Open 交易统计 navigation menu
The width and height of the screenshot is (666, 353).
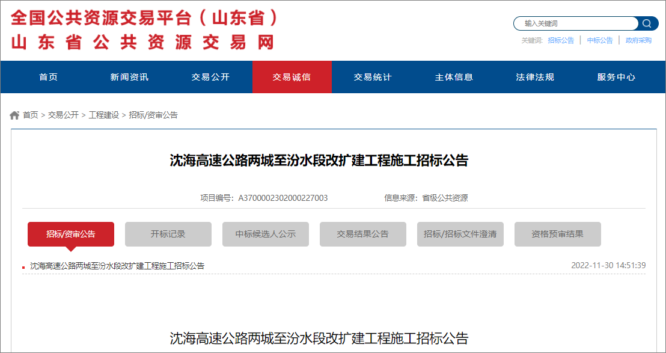pos(373,77)
